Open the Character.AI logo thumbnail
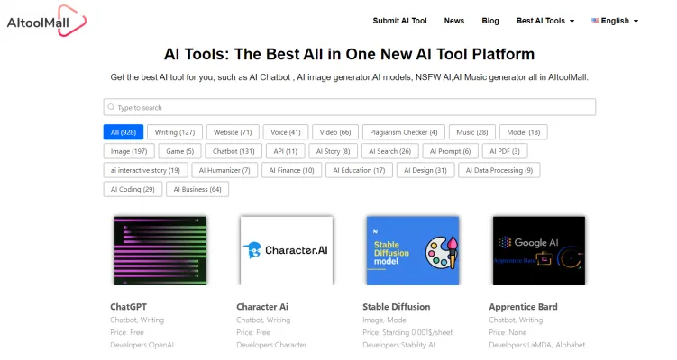Screen dimensions: 677x360 click(x=286, y=250)
